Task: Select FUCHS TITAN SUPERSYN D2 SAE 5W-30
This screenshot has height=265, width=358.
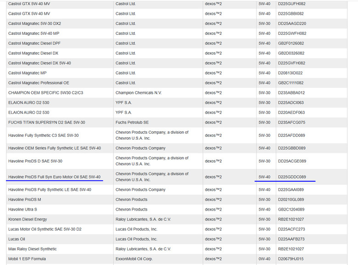Action: tap(46, 123)
